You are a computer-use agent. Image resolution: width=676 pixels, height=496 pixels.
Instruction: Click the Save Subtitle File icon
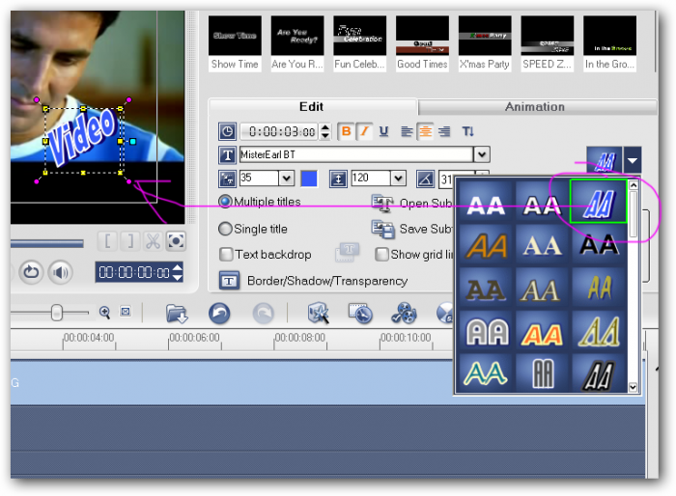click(x=382, y=230)
